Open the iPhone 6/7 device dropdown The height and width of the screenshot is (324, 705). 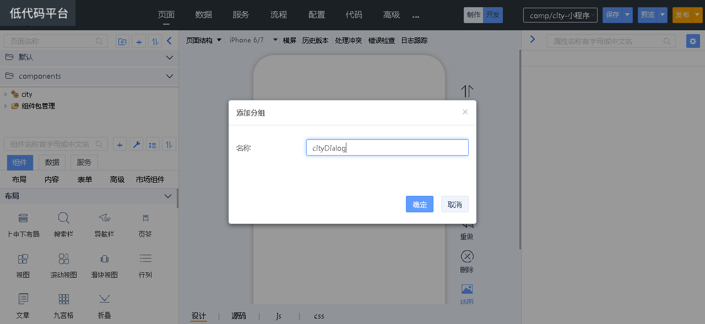pyautogui.click(x=275, y=40)
